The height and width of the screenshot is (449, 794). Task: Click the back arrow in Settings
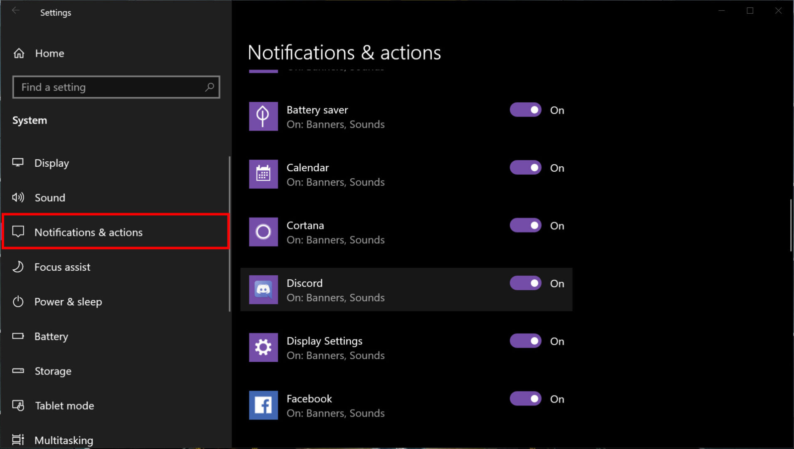tap(16, 11)
